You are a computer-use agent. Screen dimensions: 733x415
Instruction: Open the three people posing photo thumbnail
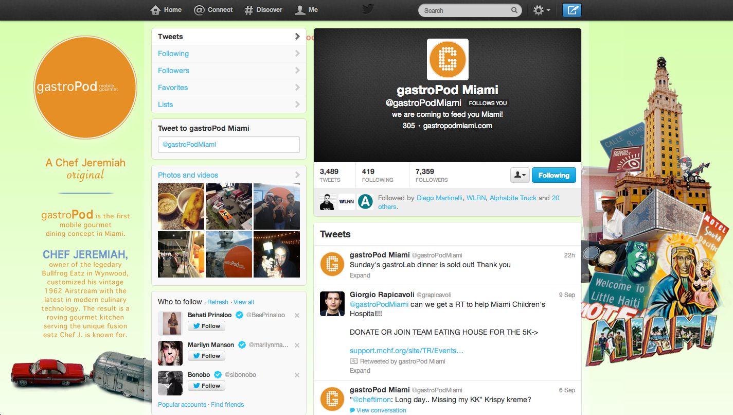(277, 206)
